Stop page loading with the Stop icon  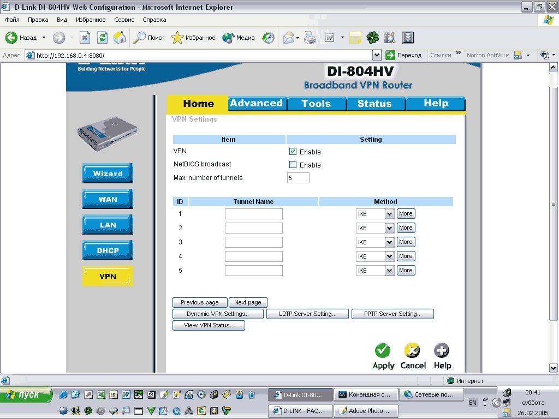85,38
